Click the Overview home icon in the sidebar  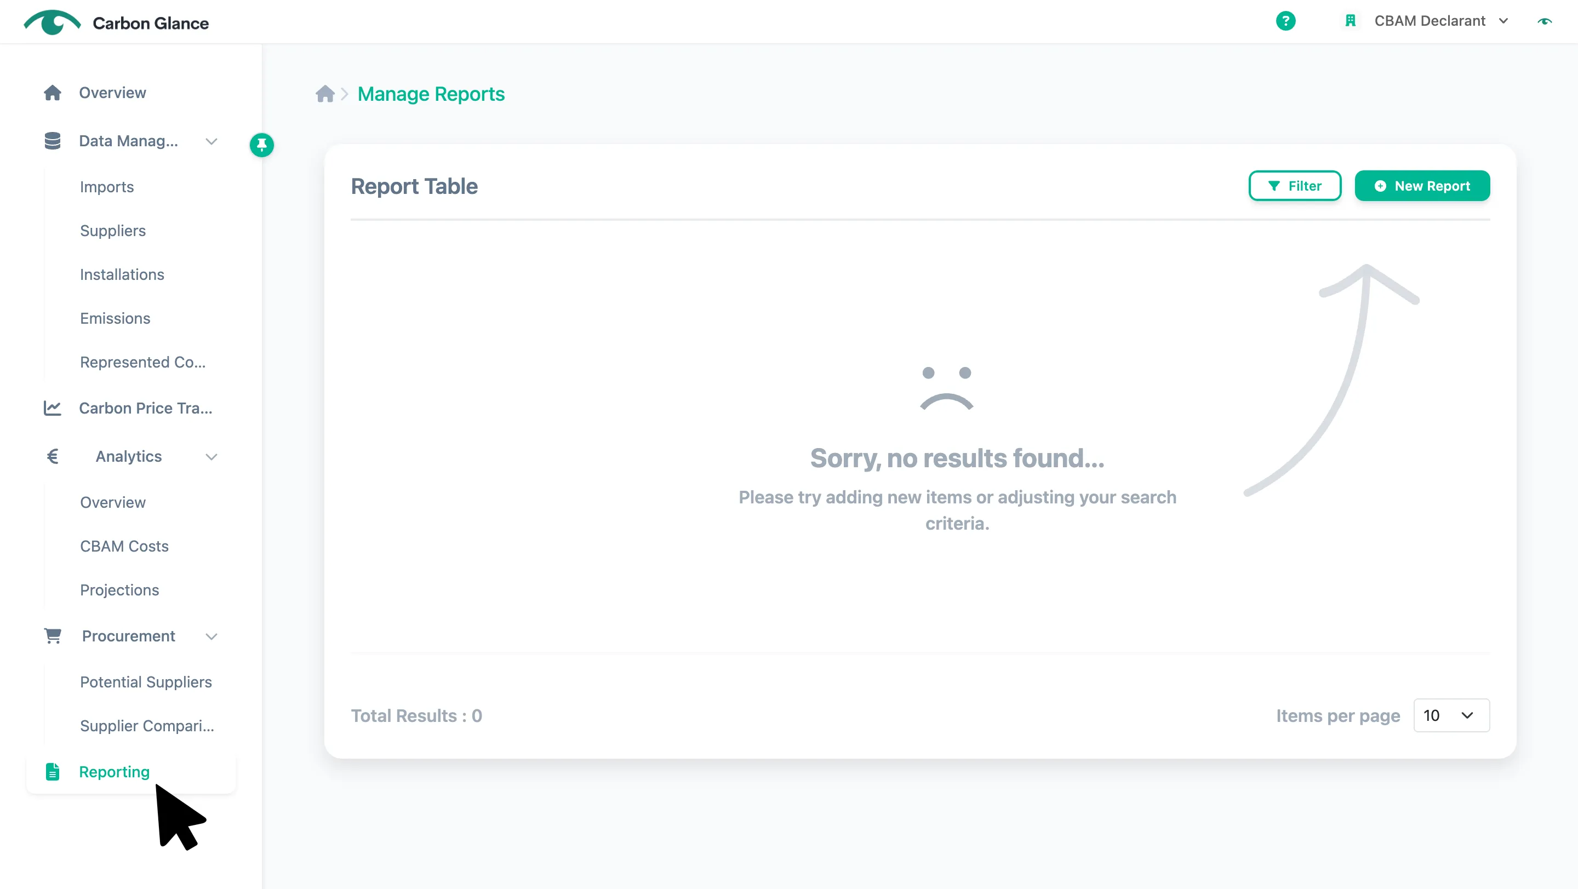coord(53,93)
